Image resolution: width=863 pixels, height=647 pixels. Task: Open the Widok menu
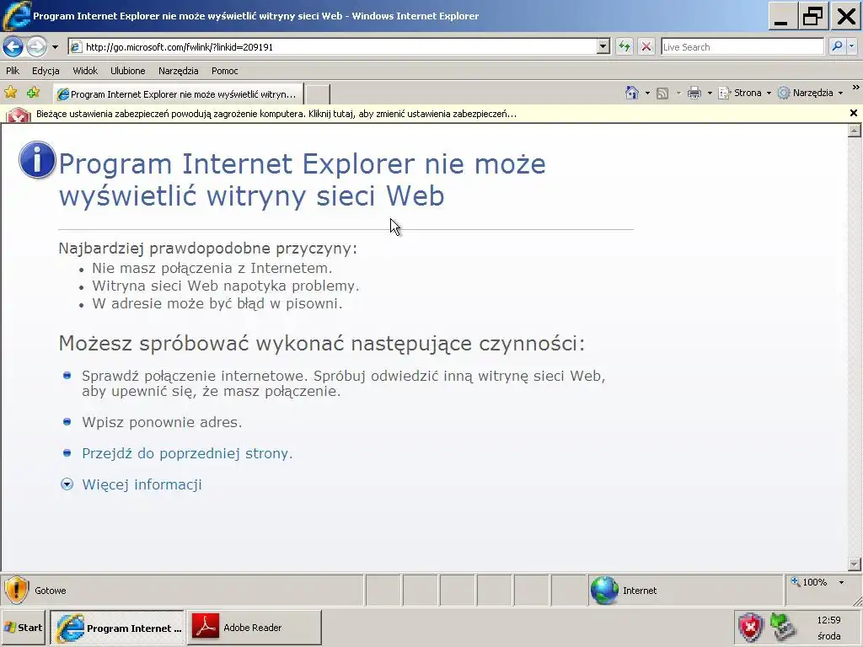pyautogui.click(x=85, y=71)
